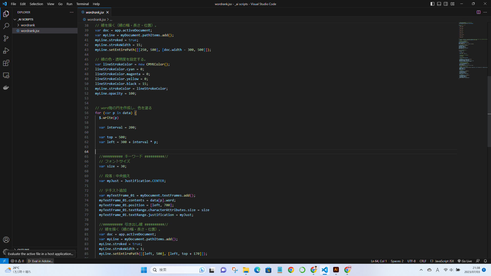This screenshot has width=491, height=276.
Task: Open the Accounts menu icon
Action: (x=6, y=240)
